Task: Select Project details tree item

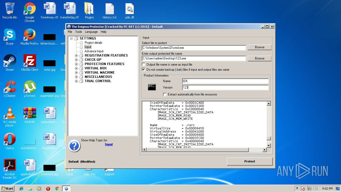Action: [x=94, y=43]
